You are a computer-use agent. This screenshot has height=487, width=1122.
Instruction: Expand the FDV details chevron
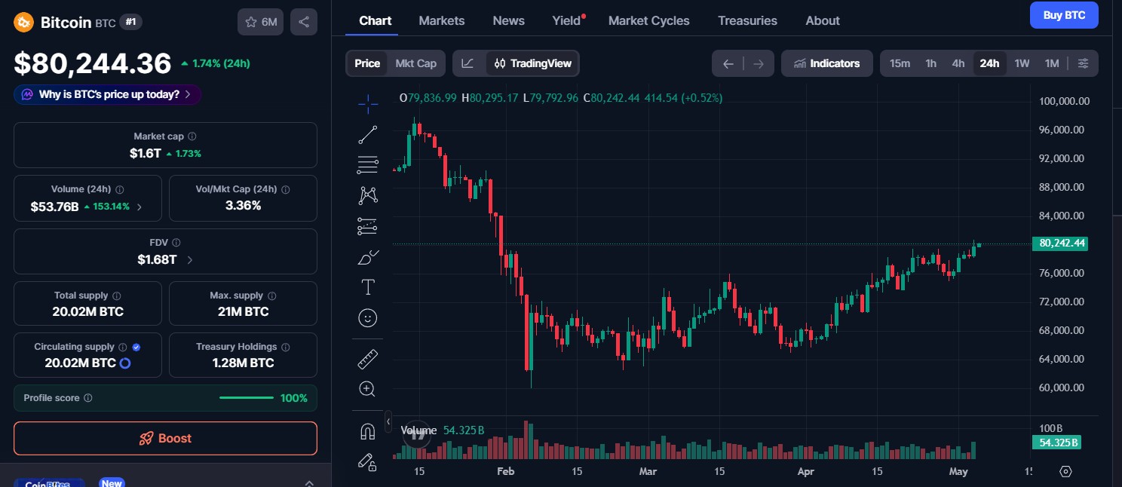189,260
